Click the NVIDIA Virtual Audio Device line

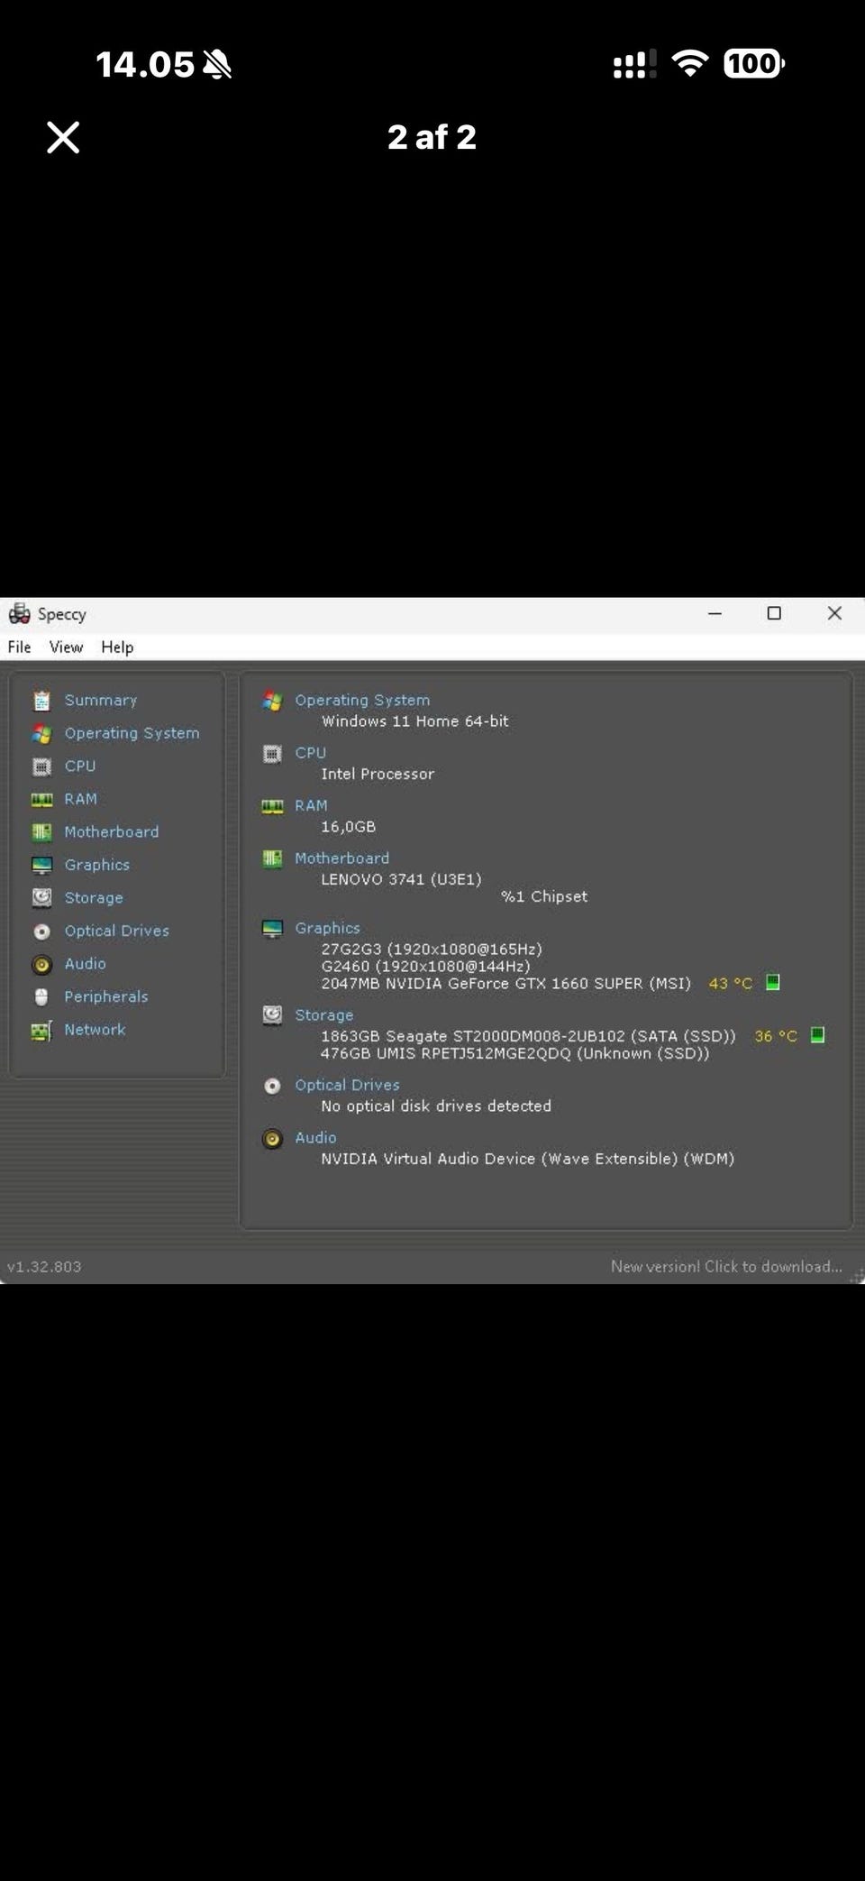coord(528,1159)
